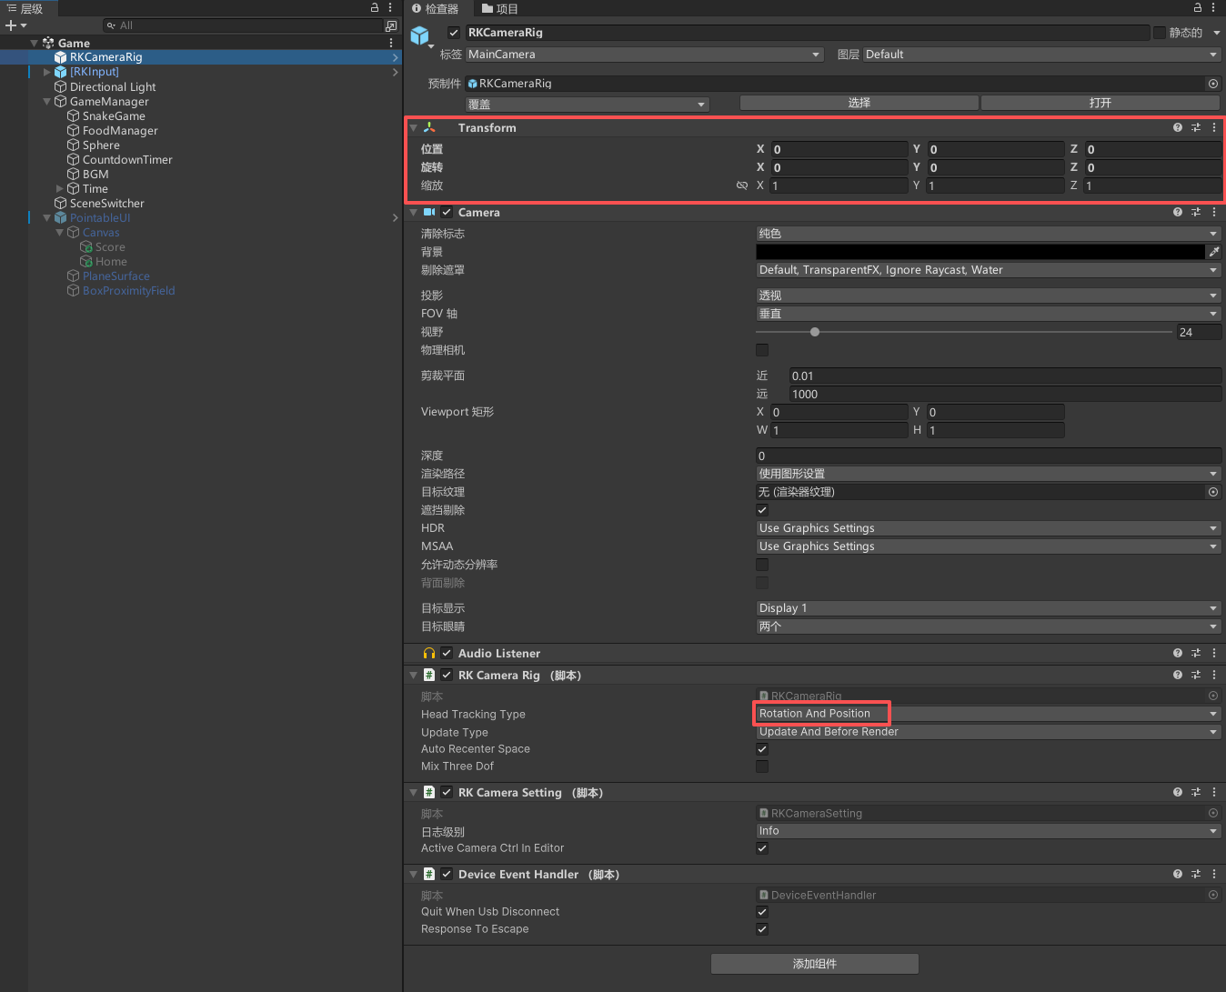This screenshot has height=992, width=1226.
Task: Open the Tag dropdown showing MainCamera
Action: [645, 55]
